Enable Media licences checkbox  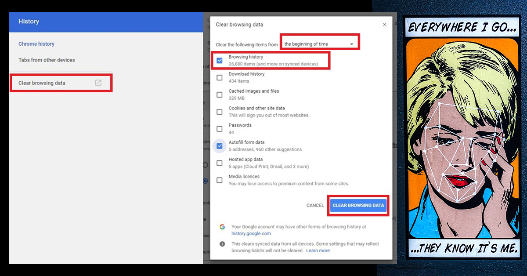pos(220,180)
